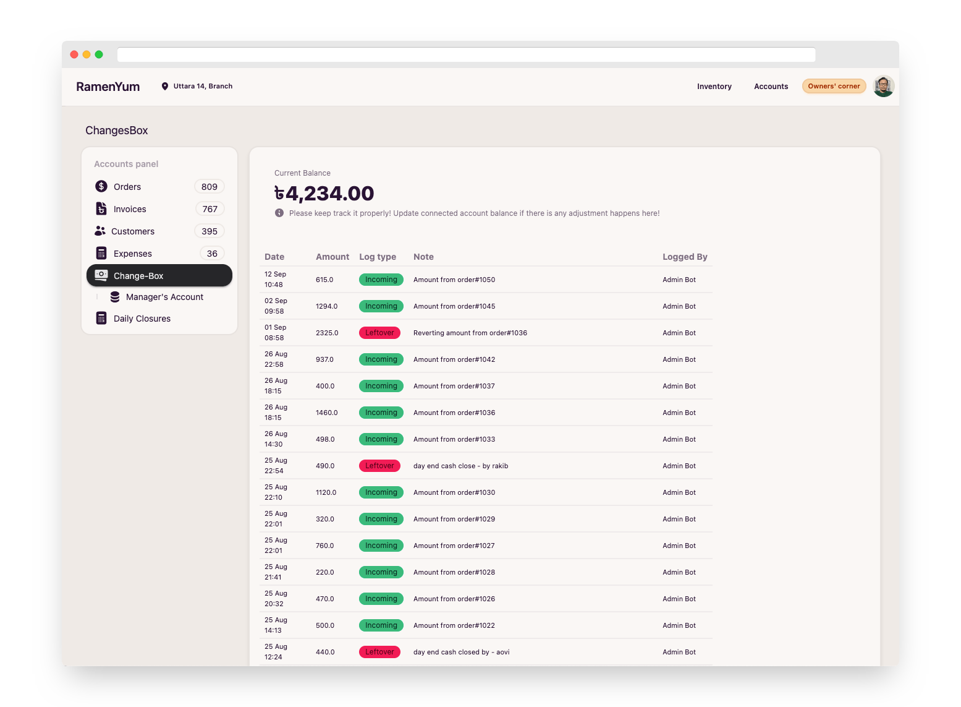Viewport: 961px width, 707px height.
Task: Select the Orders dollar icon
Action: (100, 186)
